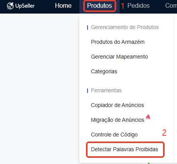The height and width of the screenshot is (164, 177).
Task: Go to the Home tab
Action: 63,6
